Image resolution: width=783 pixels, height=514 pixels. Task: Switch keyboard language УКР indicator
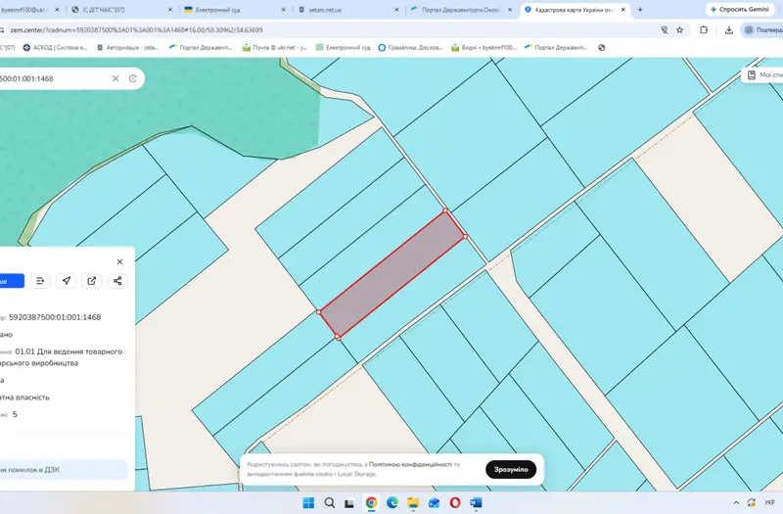tap(769, 502)
